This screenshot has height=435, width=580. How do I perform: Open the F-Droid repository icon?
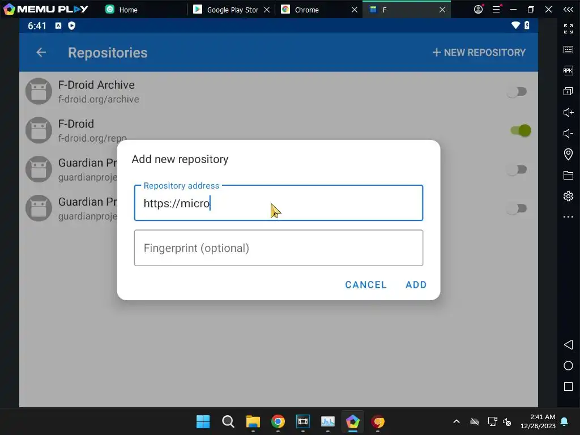pyautogui.click(x=39, y=130)
